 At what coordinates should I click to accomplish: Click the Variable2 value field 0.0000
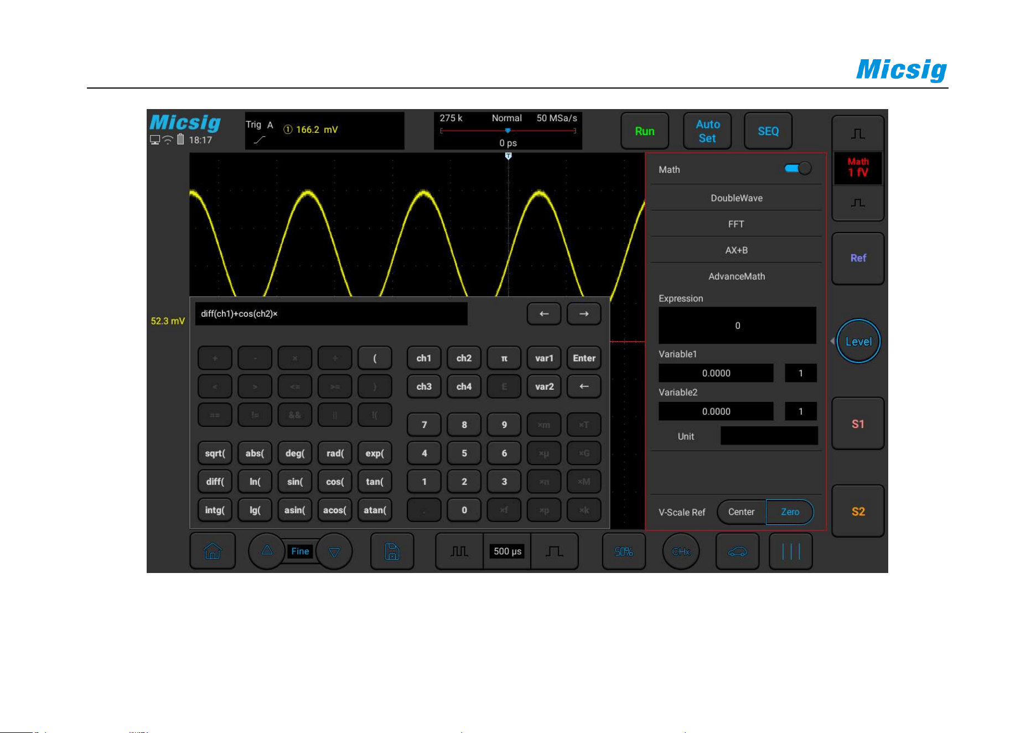pos(716,411)
